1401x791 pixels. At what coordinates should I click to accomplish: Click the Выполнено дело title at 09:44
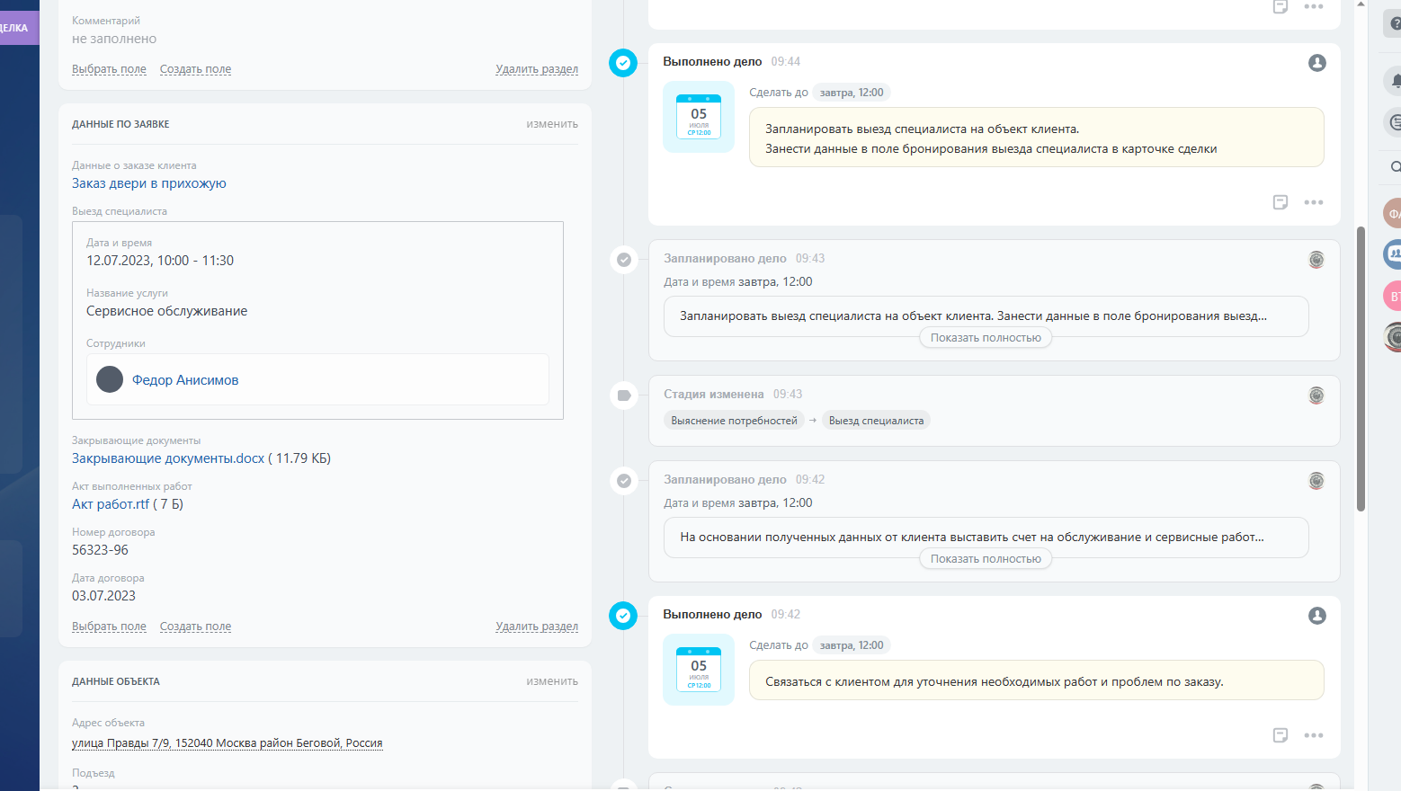point(712,62)
